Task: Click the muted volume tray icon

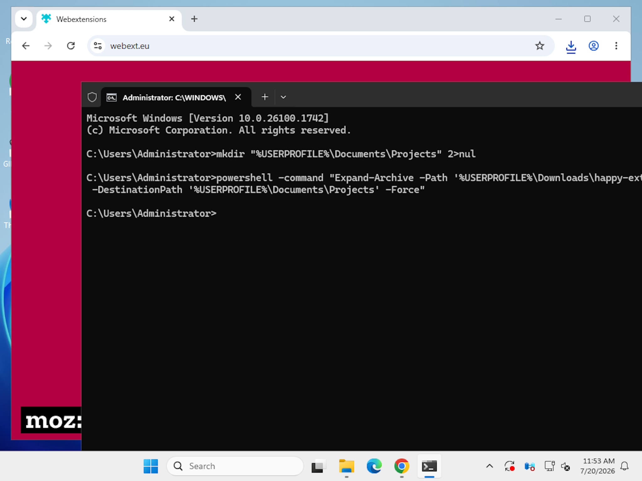Action: (x=565, y=466)
